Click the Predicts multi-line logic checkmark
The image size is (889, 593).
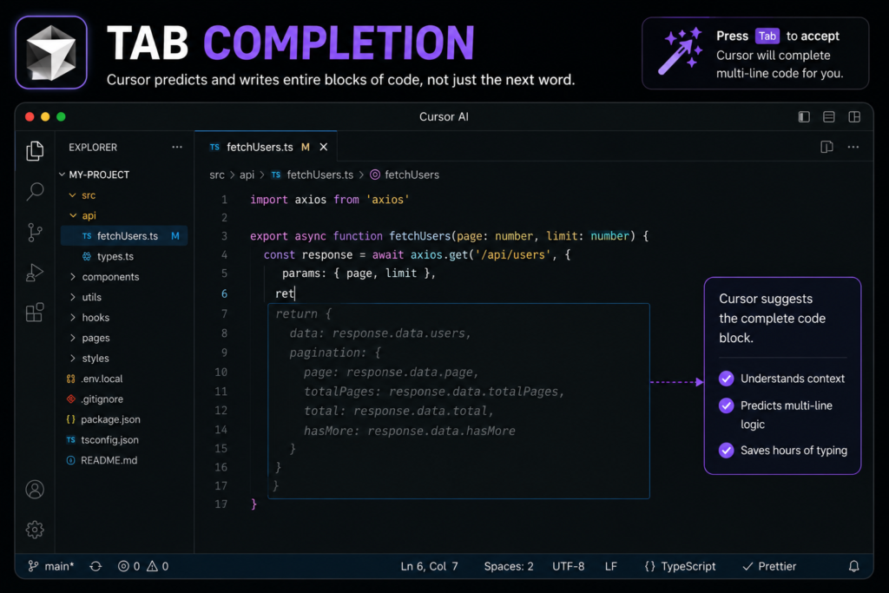[727, 405]
